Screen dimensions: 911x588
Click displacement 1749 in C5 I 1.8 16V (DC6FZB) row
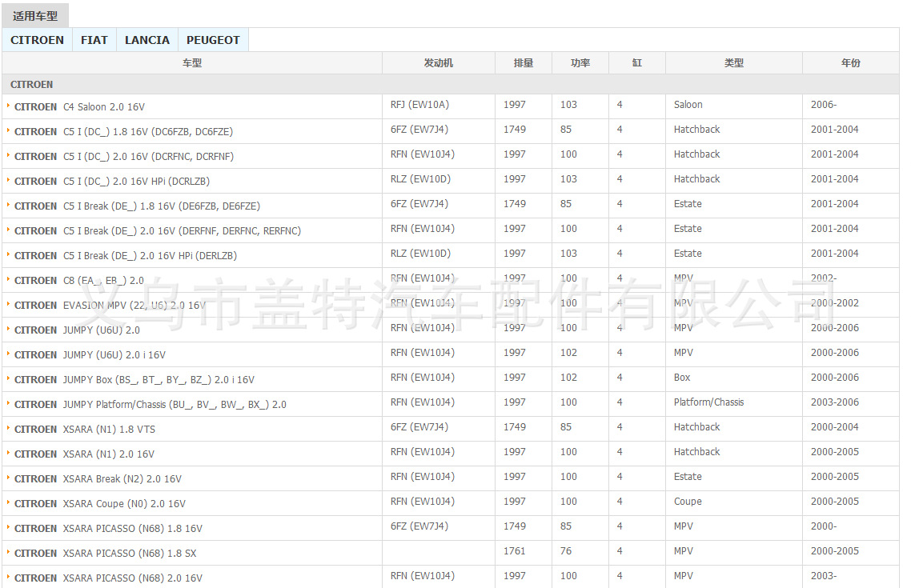[515, 130]
